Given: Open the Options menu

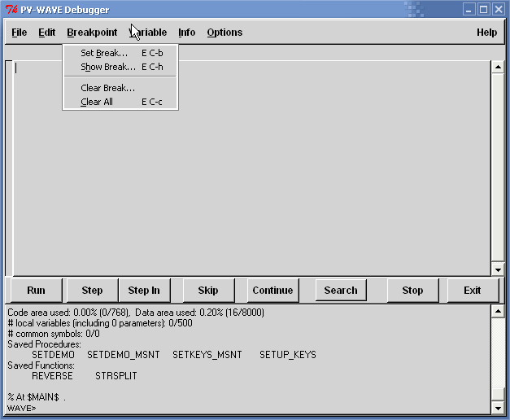Looking at the screenshot, I should 224,33.
